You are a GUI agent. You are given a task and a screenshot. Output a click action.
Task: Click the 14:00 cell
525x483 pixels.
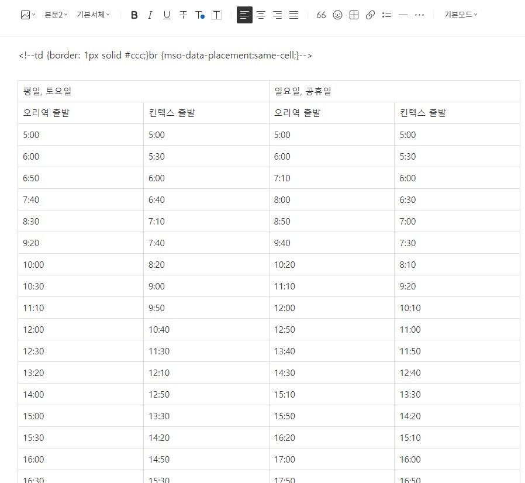tap(81, 394)
